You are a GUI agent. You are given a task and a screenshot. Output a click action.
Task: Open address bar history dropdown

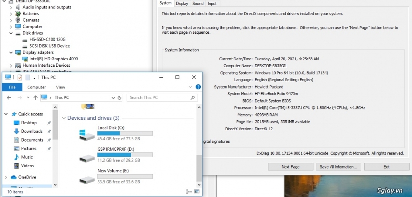113,98
